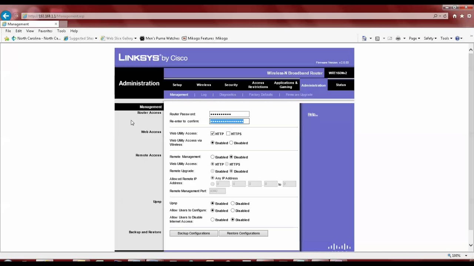Select Enabled for Web Utility Access via Wireless

213,143
